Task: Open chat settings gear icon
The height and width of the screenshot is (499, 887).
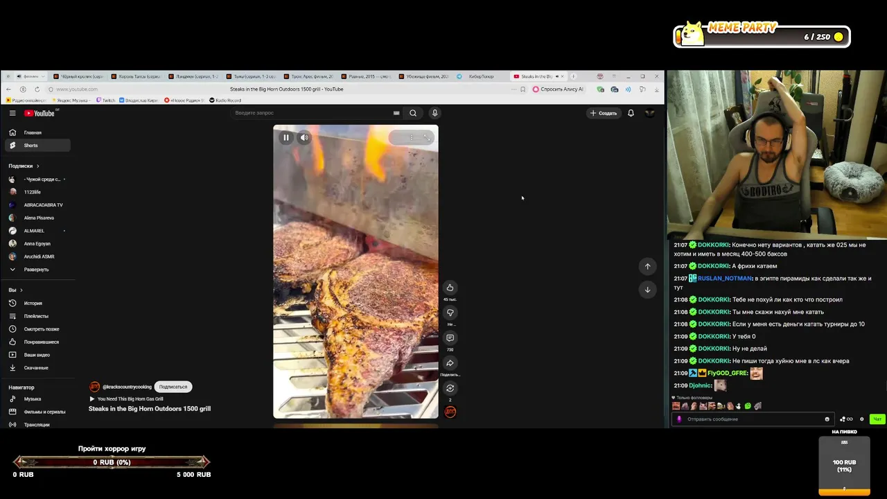Action: pos(862,419)
